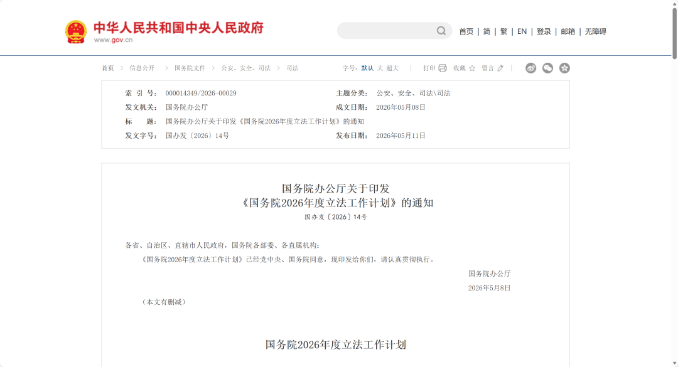Select 默认 font size
The width and height of the screenshot is (678, 367).
tap(367, 68)
